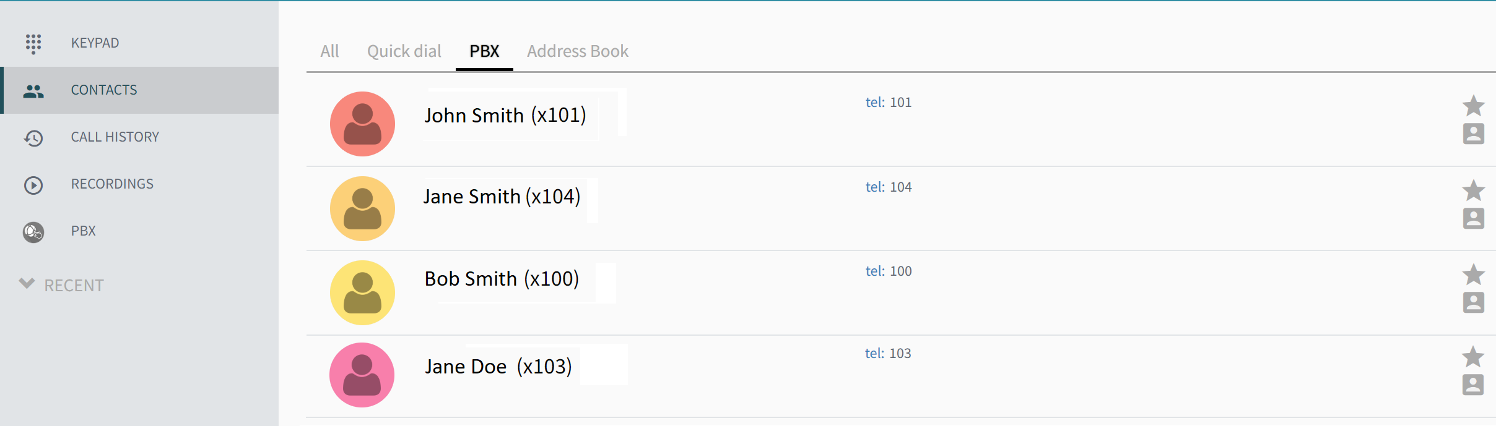Screen dimensions: 1496x426
Task: Switch to the Quick dial tab
Action: tap(404, 51)
